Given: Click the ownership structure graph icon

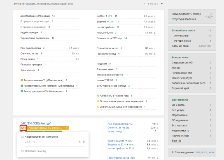Looking at the screenshot, I should coord(209,17).
